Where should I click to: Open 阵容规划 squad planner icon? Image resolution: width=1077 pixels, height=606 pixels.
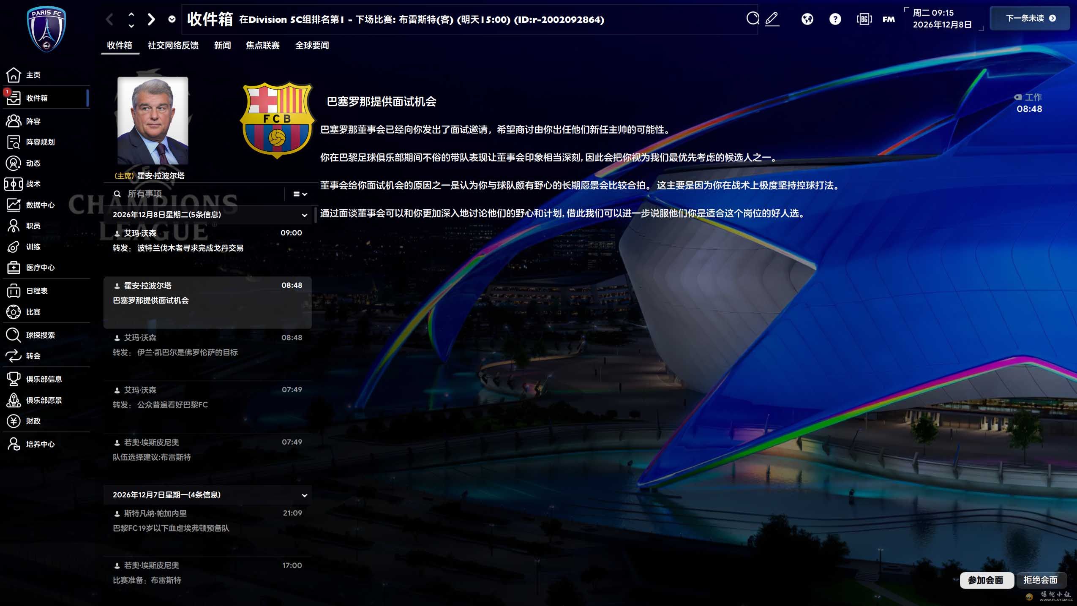14,142
